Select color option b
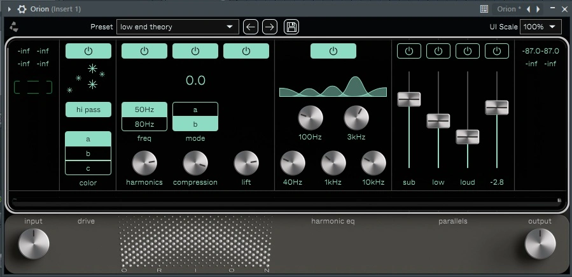The height and width of the screenshot is (277, 572). click(x=88, y=153)
